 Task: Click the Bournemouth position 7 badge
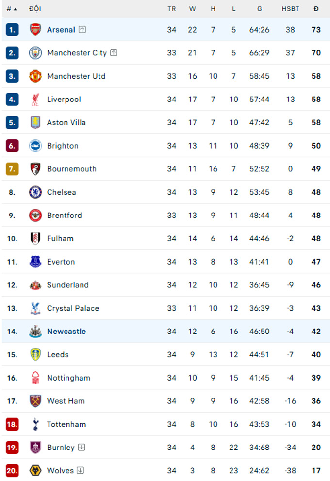click(x=12, y=169)
